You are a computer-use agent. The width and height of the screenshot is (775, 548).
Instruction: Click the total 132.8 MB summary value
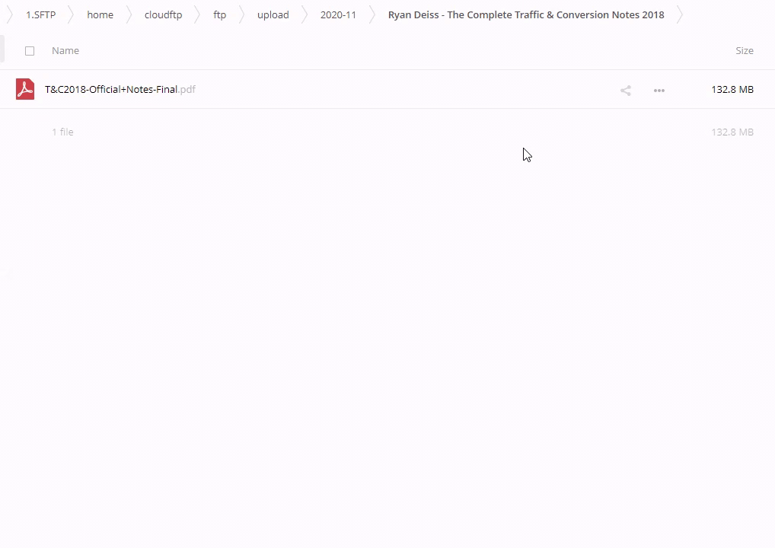(732, 132)
